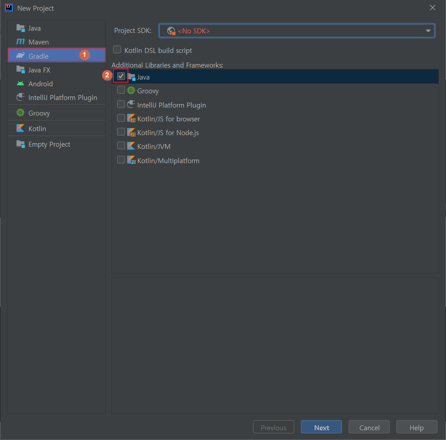Click the 'Kotlin/JS for Node.js' label text
The width and height of the screenshot is (446, 440).
point(168,133)
